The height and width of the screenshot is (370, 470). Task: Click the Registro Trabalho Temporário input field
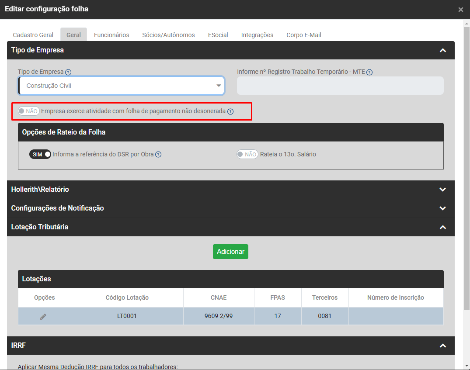tap(340, 86)
